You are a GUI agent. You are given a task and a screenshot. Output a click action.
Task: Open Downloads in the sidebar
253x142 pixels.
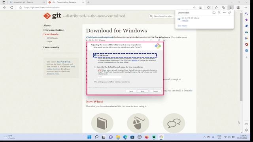click(x=51, y=34)
